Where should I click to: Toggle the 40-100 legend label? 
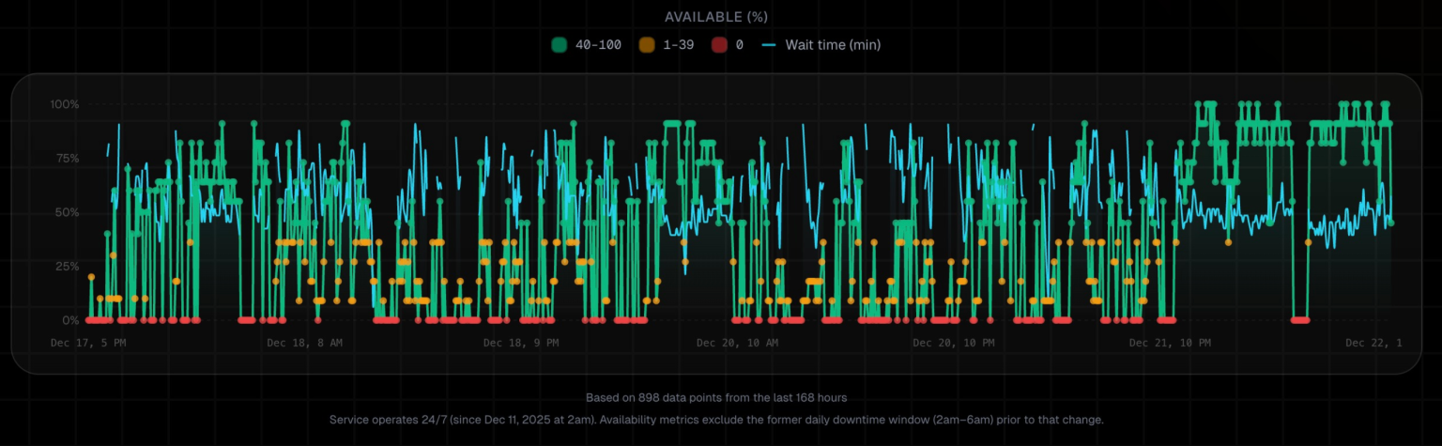pos(598,44)
